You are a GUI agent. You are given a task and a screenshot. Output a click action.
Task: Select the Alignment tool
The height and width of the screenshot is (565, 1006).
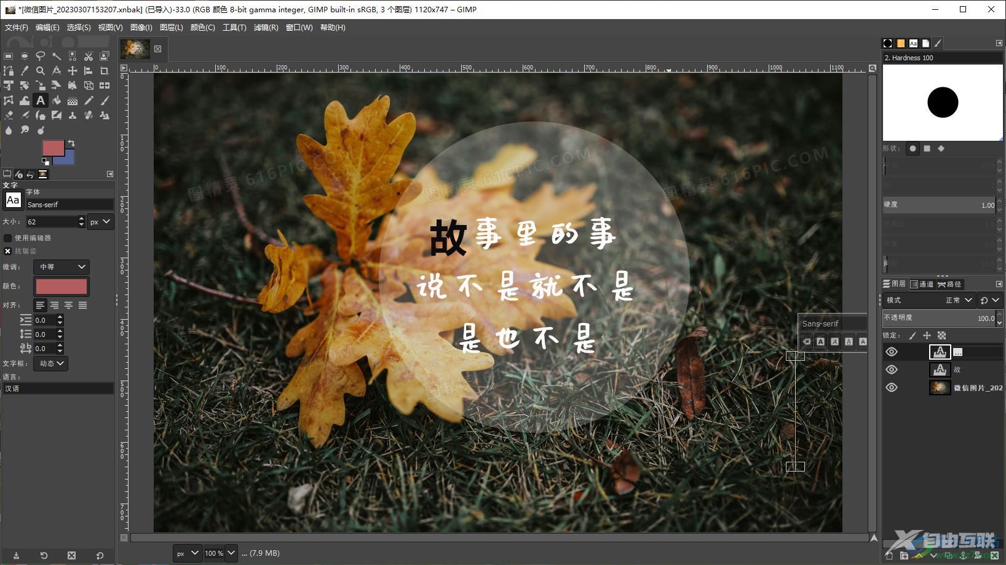89,71
